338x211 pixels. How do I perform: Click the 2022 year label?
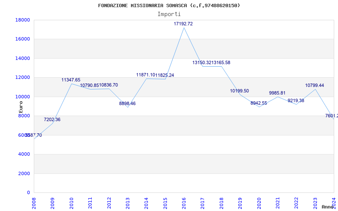pos(297,203)
